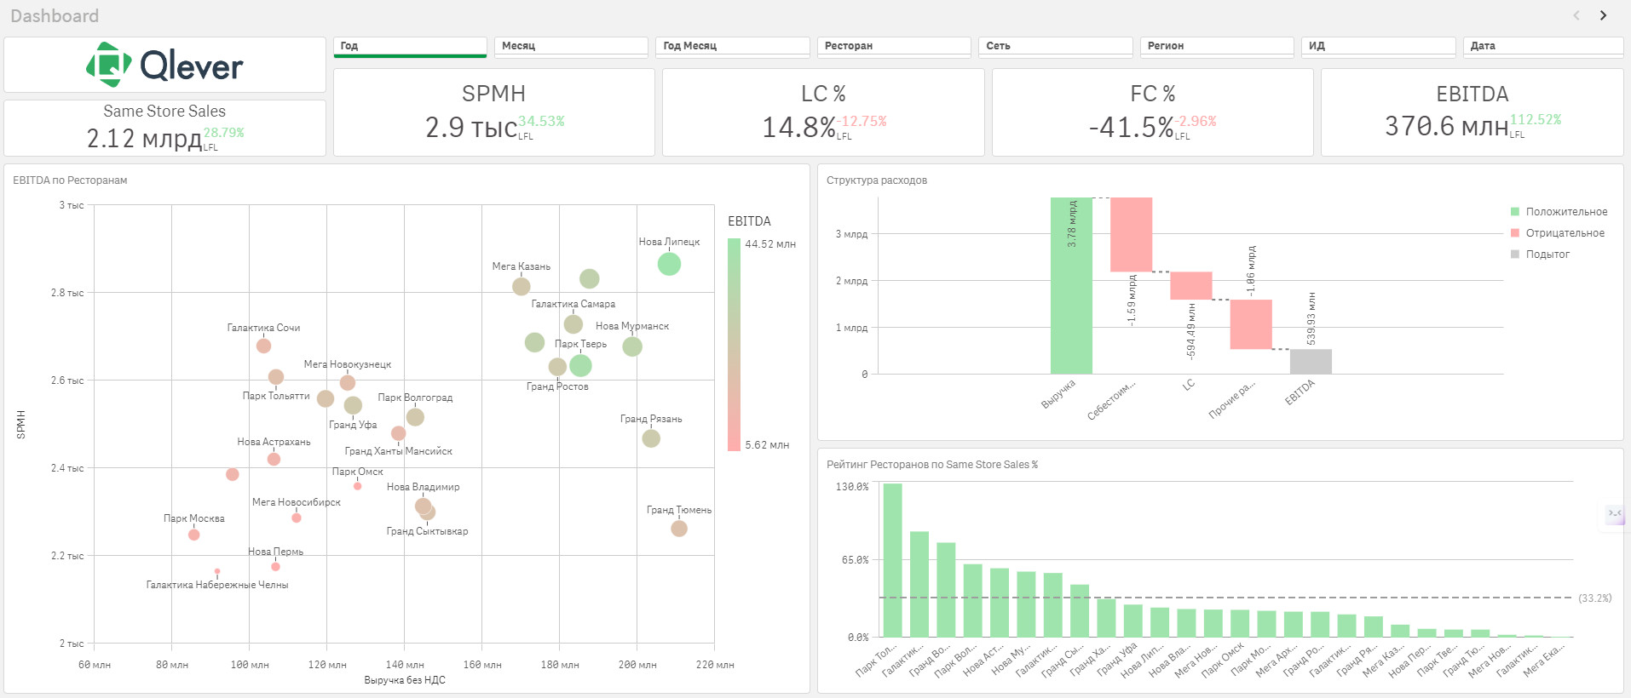This screenshot has height=698, width=1631.
Task: Click the 'Рейтинг Ресторанов по Same Store Sales %' title
Action: [932, 465]
